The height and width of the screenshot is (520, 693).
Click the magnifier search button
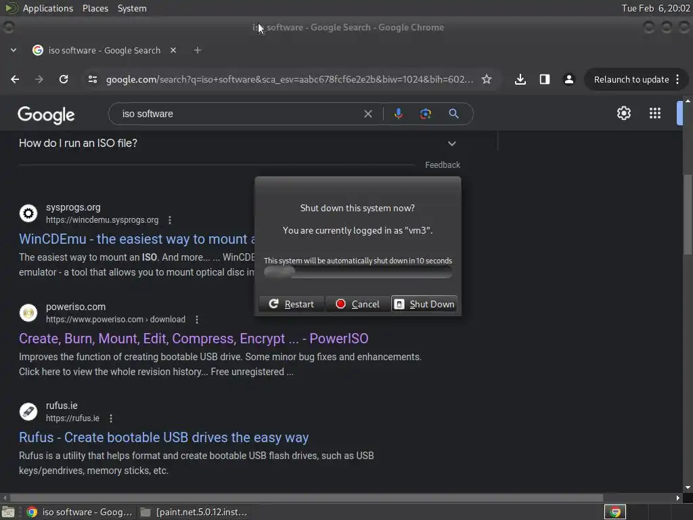(x=453, y=114)
